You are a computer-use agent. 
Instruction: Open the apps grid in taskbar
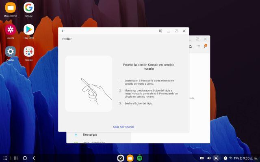(5, 158)
